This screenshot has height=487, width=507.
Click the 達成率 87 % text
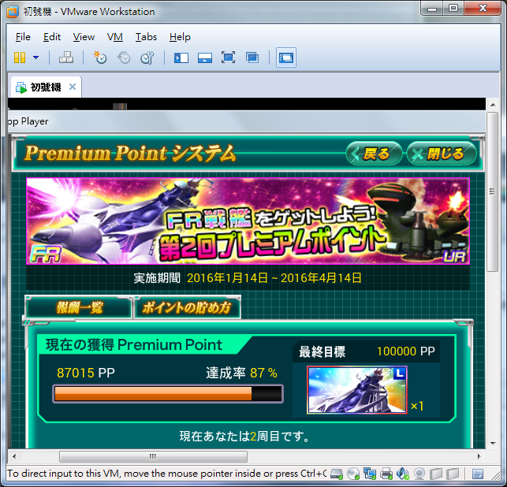pos(241,373)
